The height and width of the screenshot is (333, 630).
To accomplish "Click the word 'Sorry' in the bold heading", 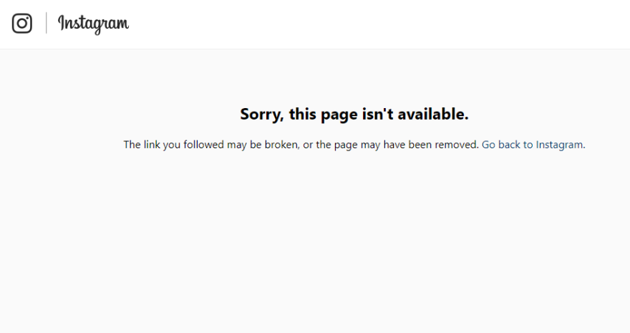I will [261, 115].
